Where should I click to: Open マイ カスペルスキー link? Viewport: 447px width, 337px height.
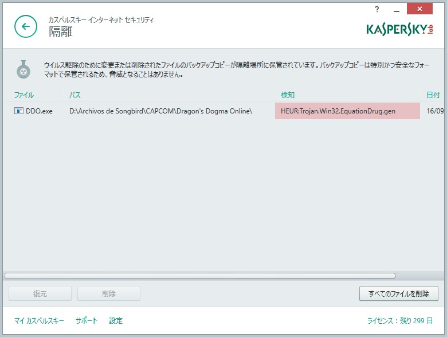(x=39, y=321)
